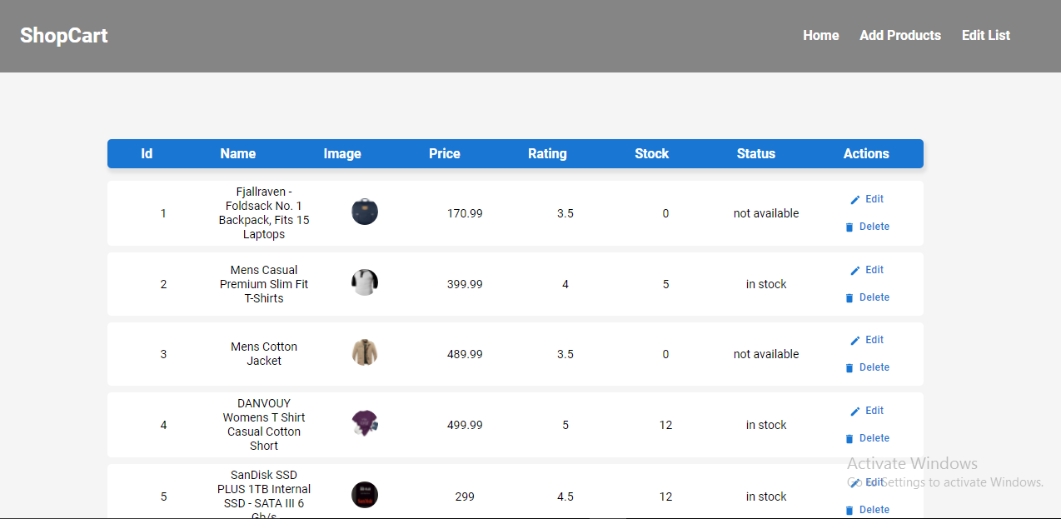Select the Edit pencil icon for Mens Cotton Jacket
Screen dimensions: 1061x519
tap(855, 339)
